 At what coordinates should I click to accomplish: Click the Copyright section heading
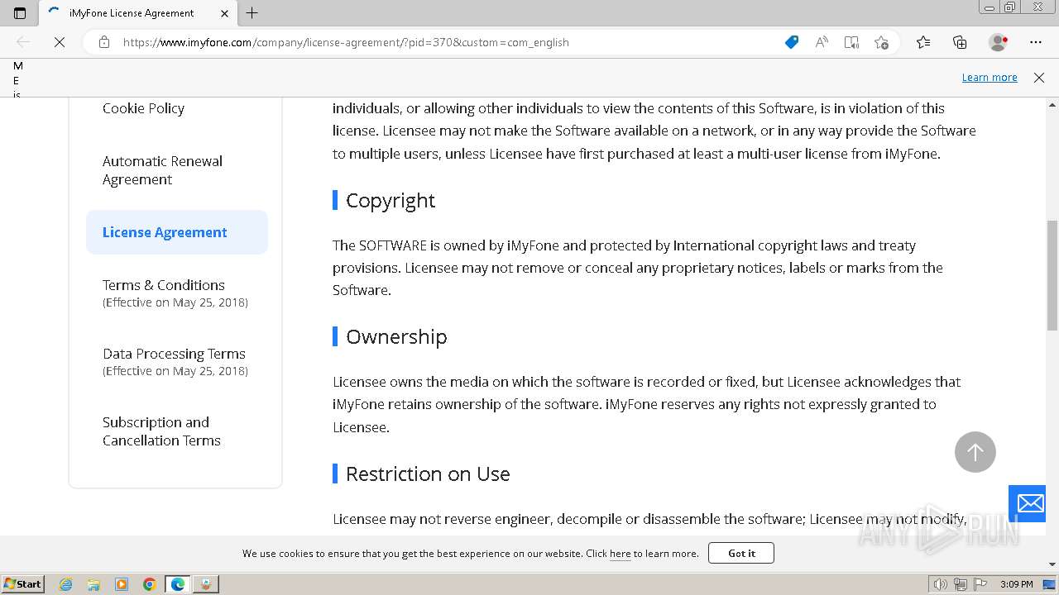(x=390, y=200)
